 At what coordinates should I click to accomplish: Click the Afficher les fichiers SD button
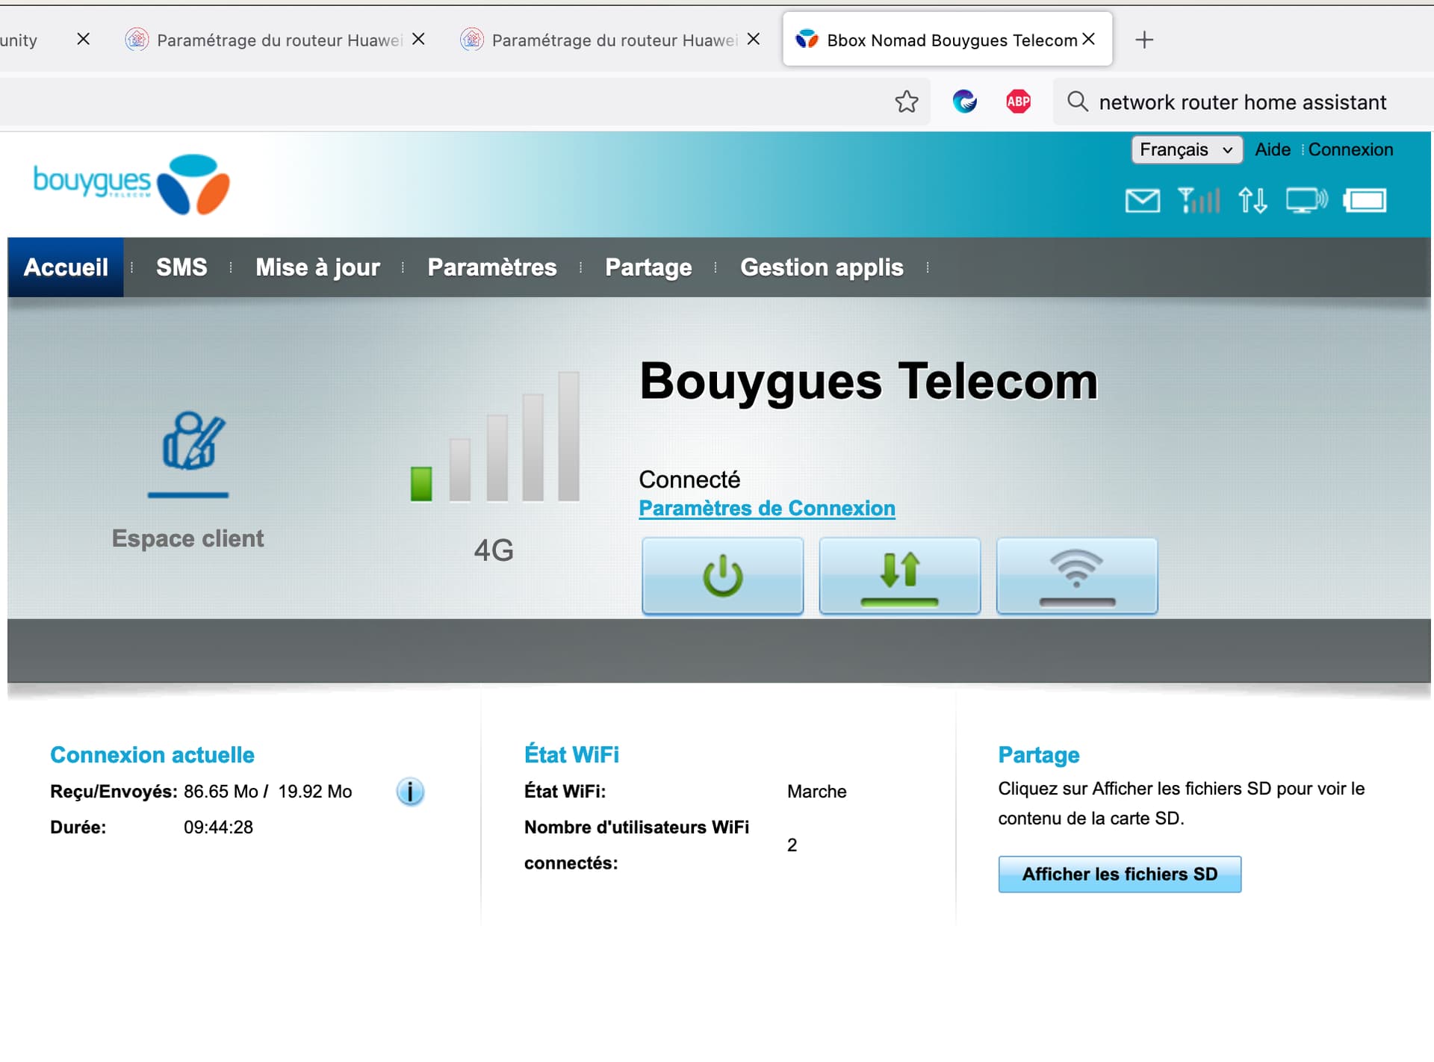click(x=1120, y=875)
